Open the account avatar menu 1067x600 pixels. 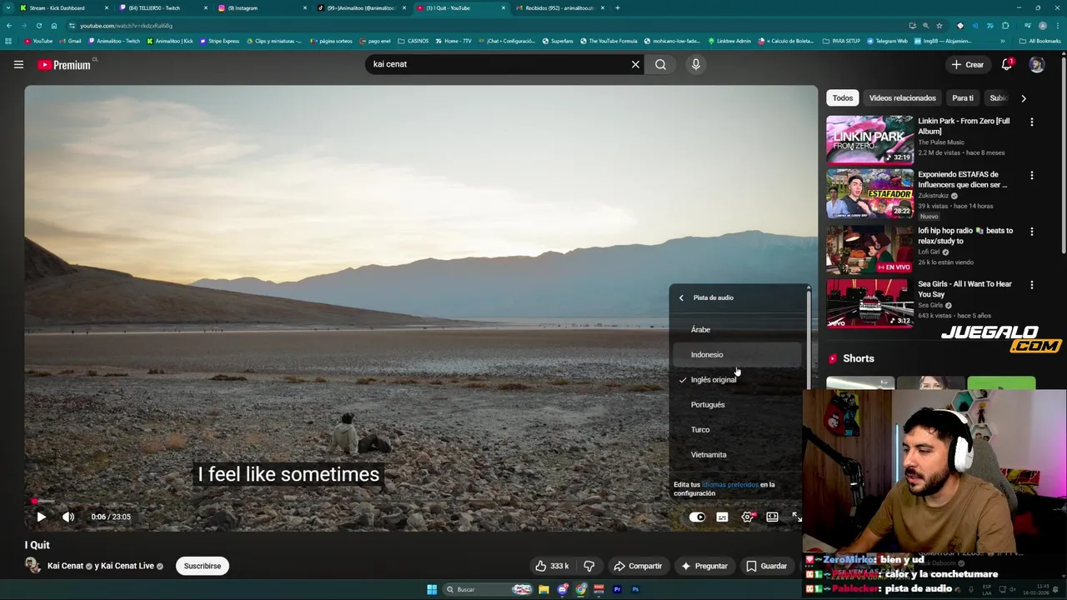(1036, 64)
